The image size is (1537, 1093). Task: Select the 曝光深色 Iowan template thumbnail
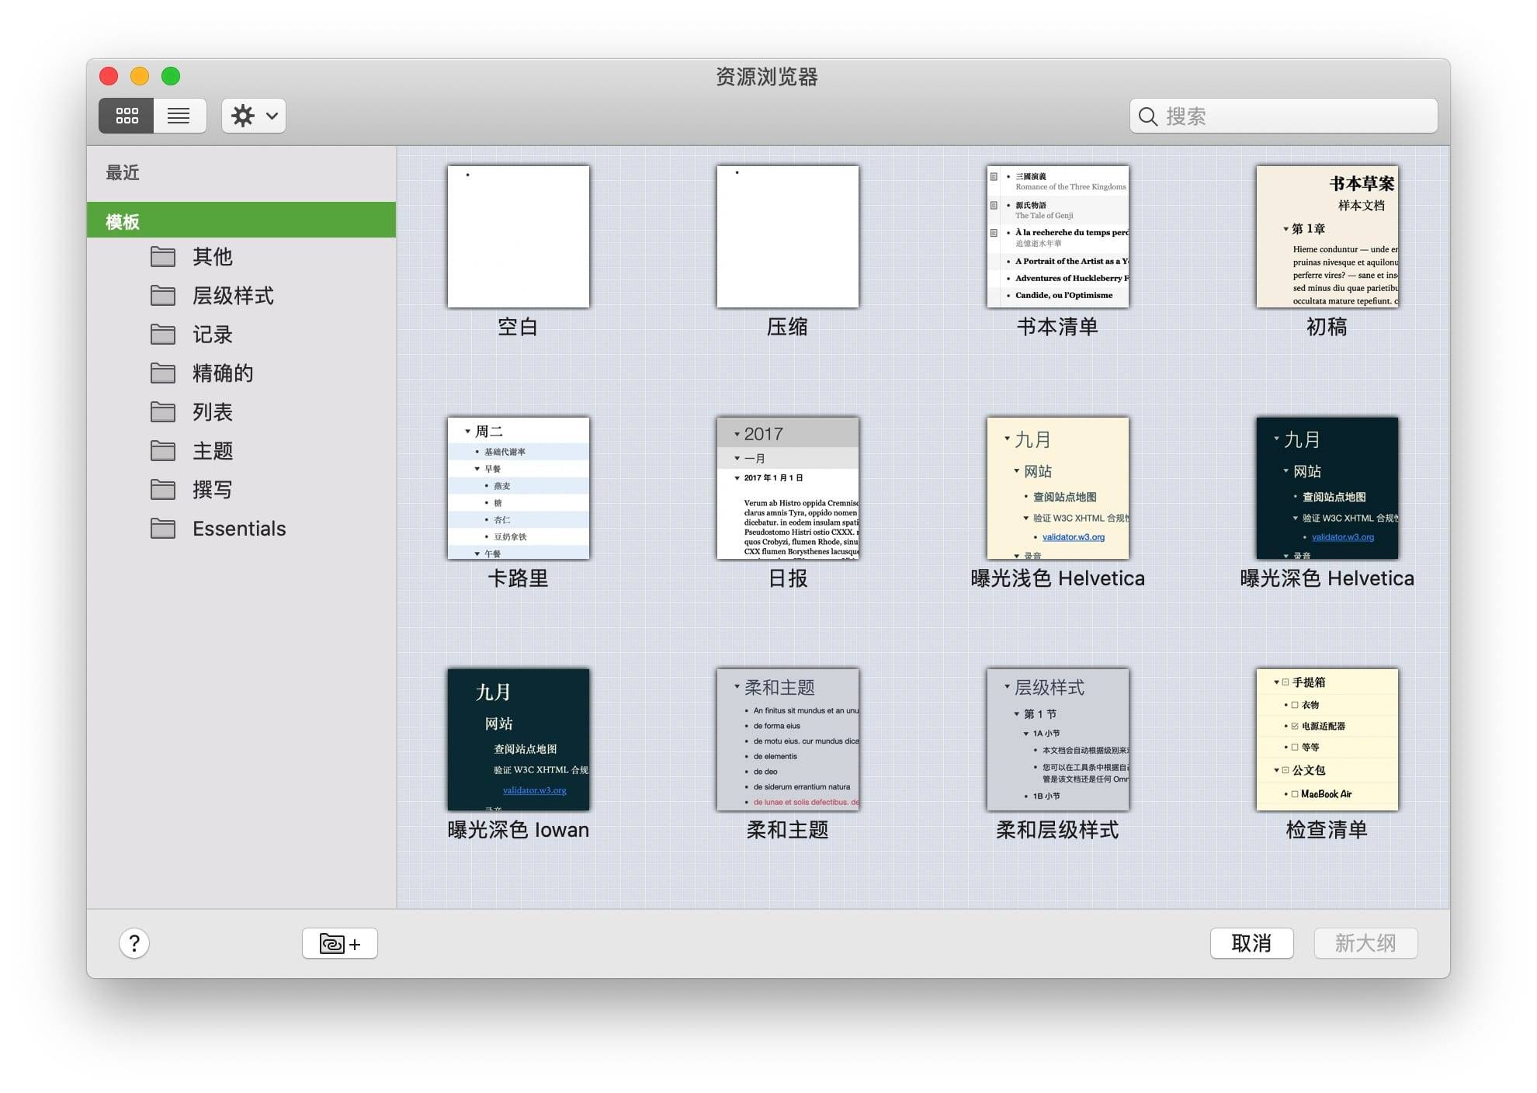pyautogui.click(x=519, y=739)
